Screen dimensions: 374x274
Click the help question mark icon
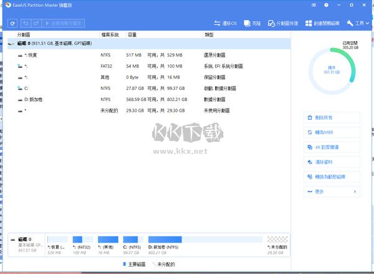(x=326, y=5)
